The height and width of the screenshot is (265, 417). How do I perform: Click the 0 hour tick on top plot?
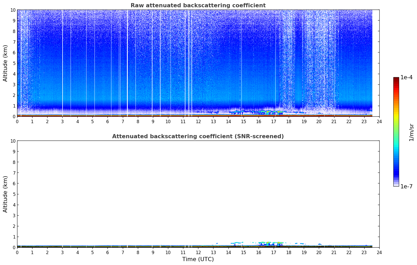pos(17,122)
